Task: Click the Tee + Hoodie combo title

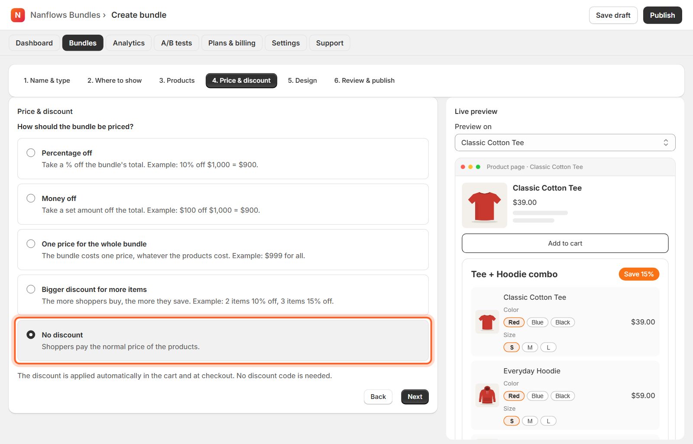Action: pos(514,274)
